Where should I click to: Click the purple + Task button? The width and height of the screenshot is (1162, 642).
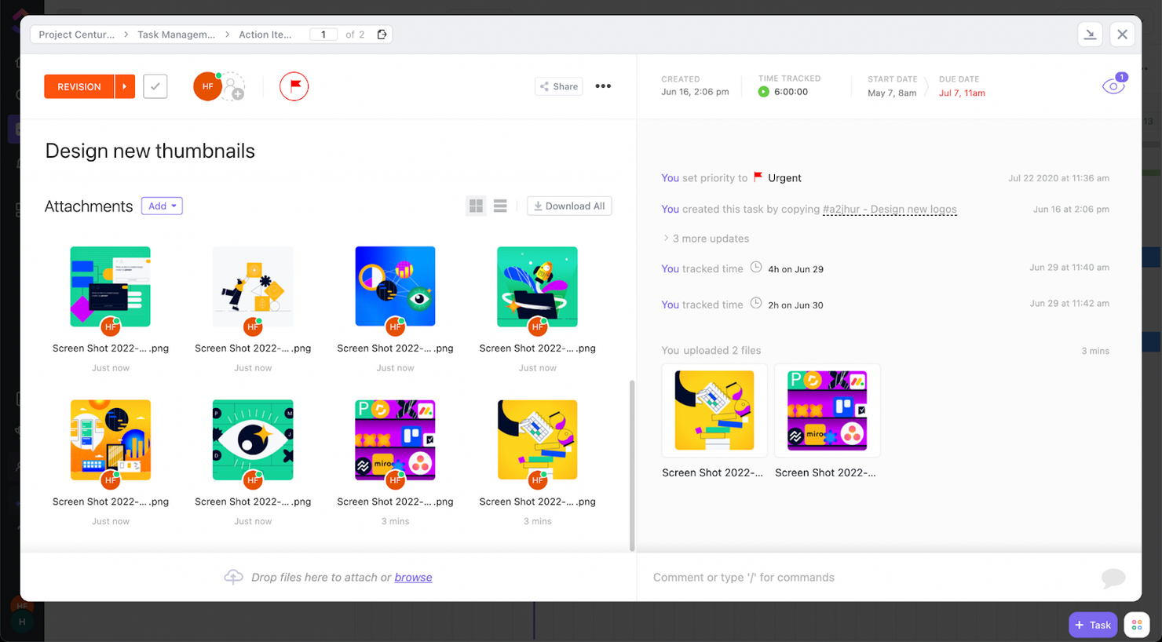click(x=1093, y=625)
